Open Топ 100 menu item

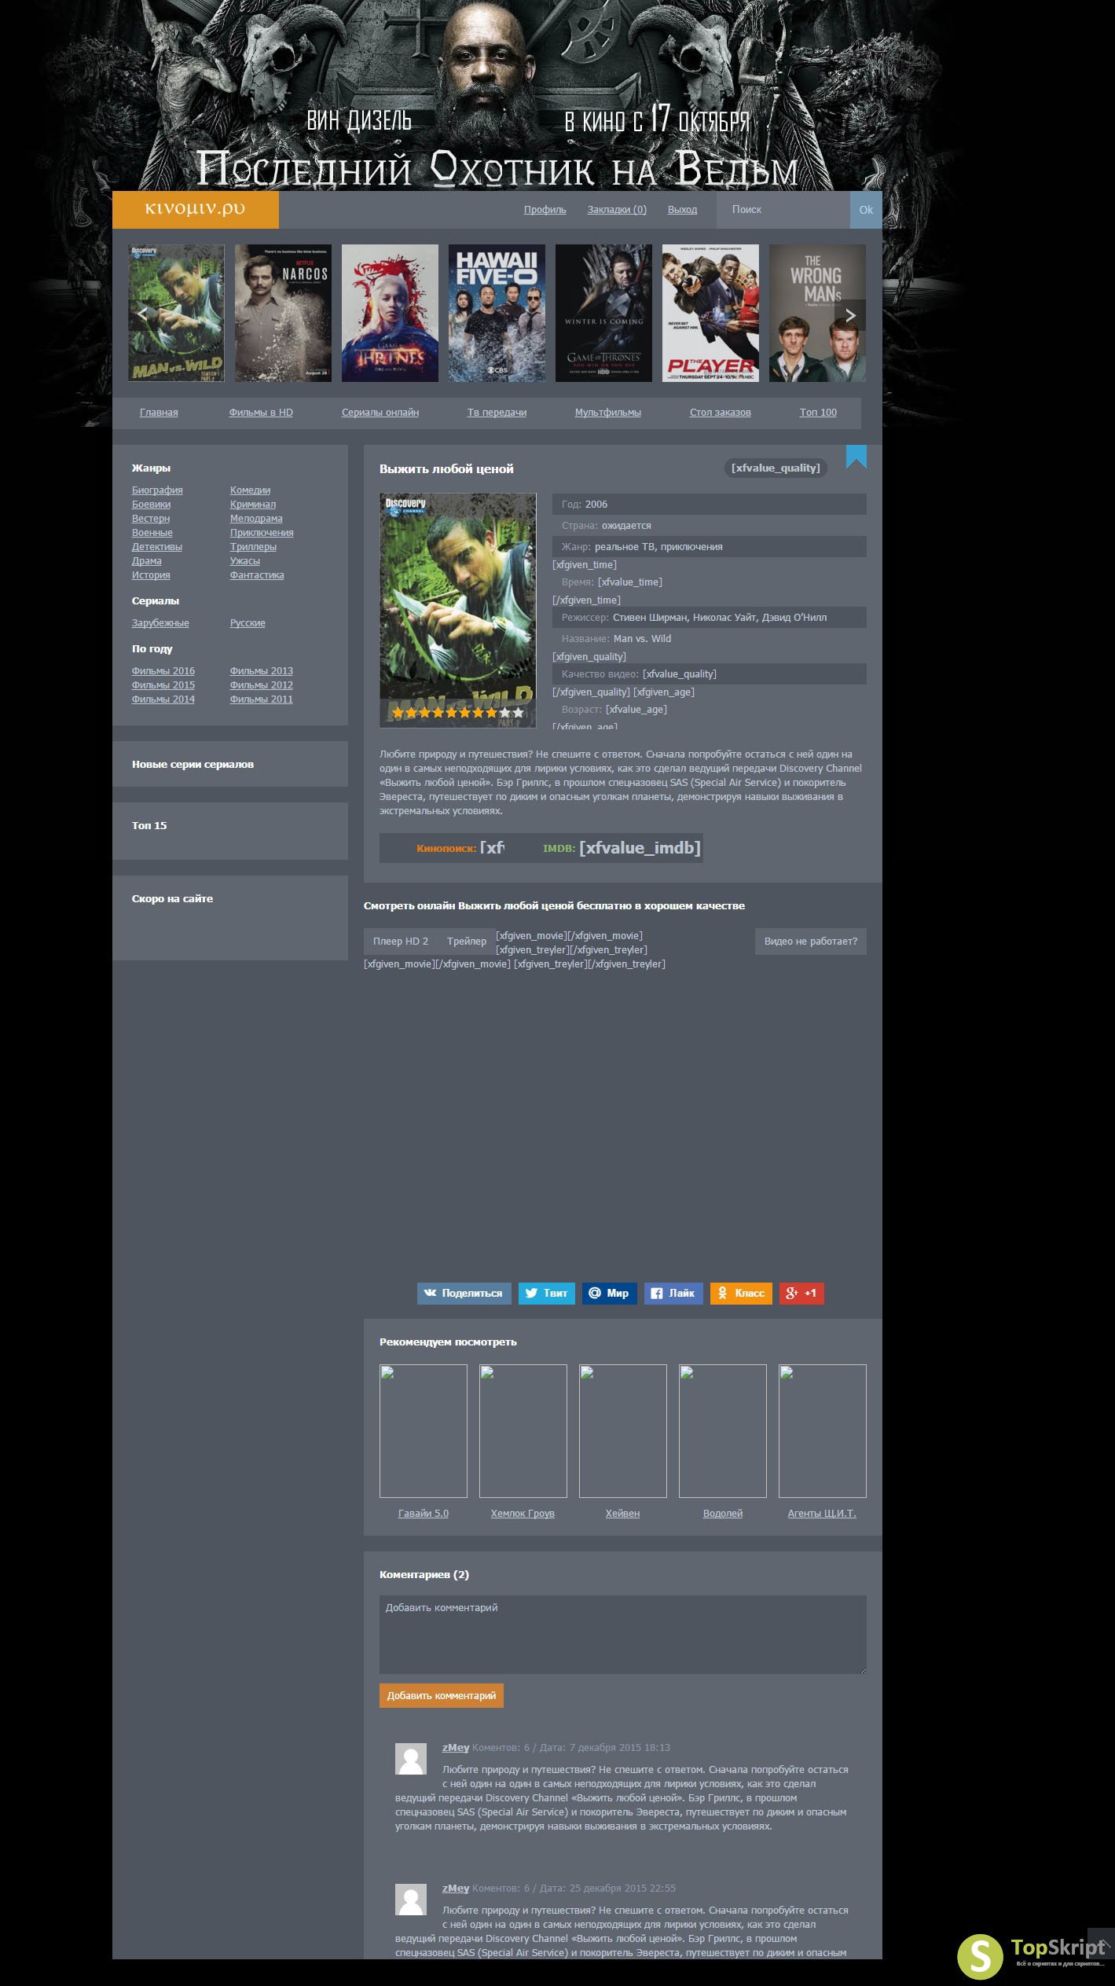pyautogui.click(x=818, y=413)
